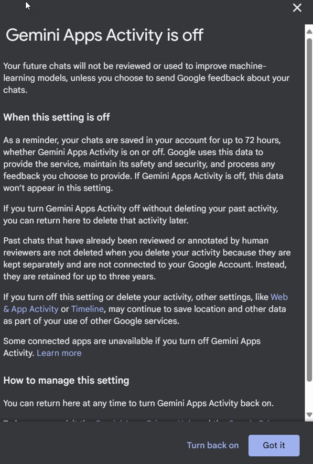
Task: Open the Timeline settings link
Action: coord(87,309)
